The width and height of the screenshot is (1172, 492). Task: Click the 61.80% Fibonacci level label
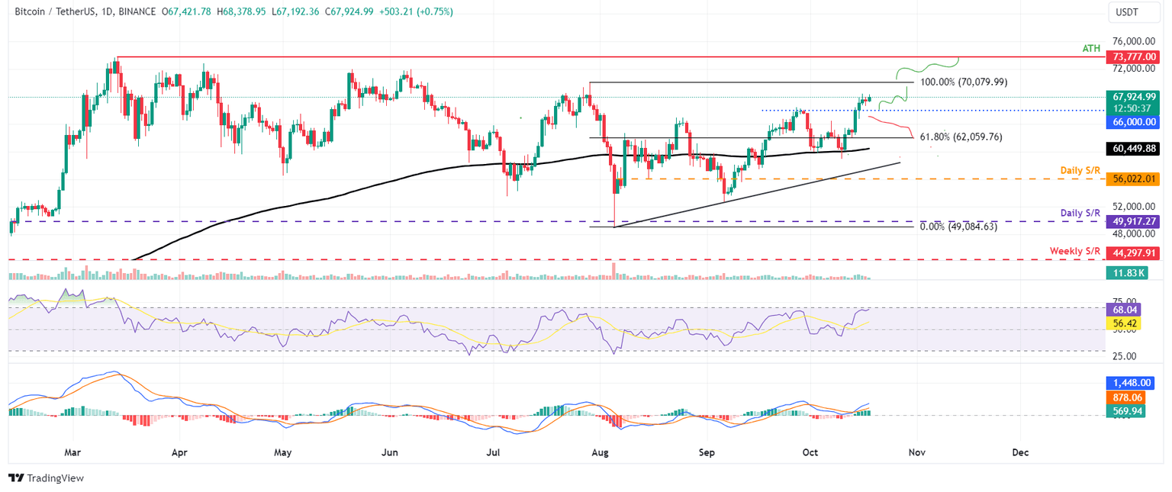tap(960, 137)
